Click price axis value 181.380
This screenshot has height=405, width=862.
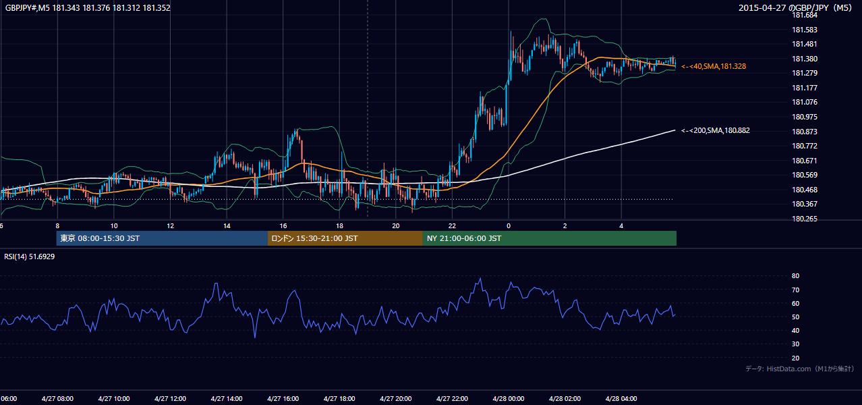(x=805, y=59)
